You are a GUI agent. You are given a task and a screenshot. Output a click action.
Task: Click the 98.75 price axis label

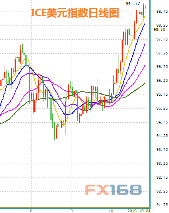(162, 12)
